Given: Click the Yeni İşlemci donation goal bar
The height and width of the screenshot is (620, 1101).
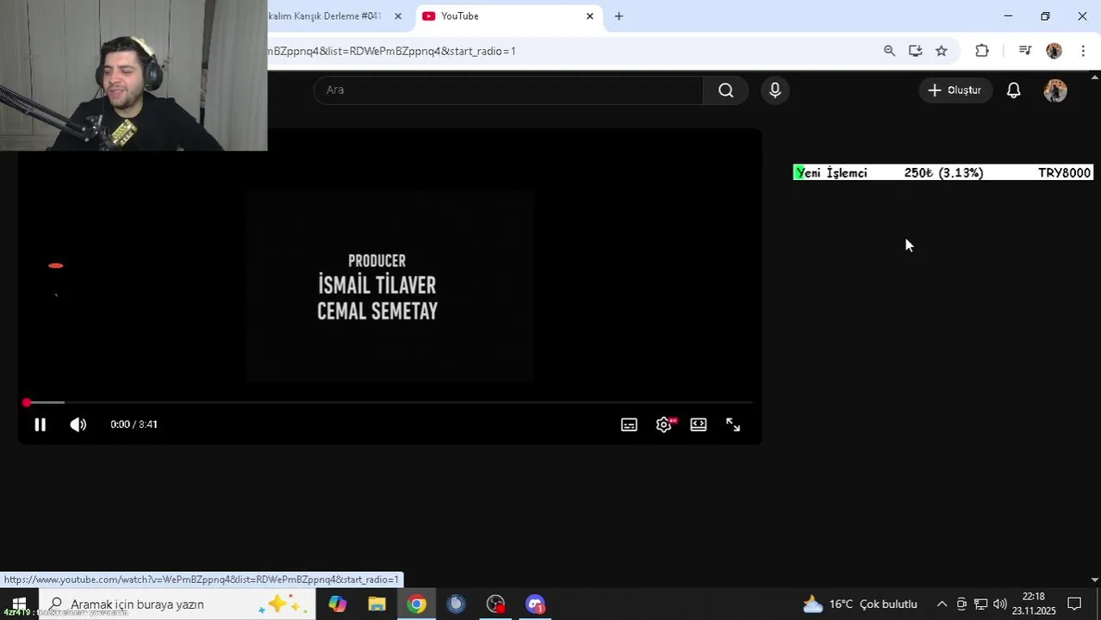Looking at the screenshot, I should 943,172.
